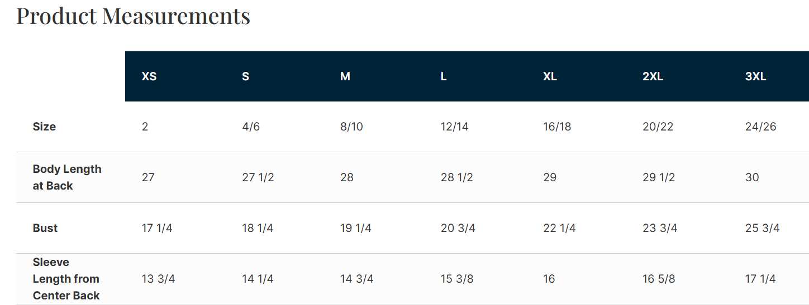The image size is (809, 305).
Task: Select the Body Length at Back label
Action: (x=67, y=177)
